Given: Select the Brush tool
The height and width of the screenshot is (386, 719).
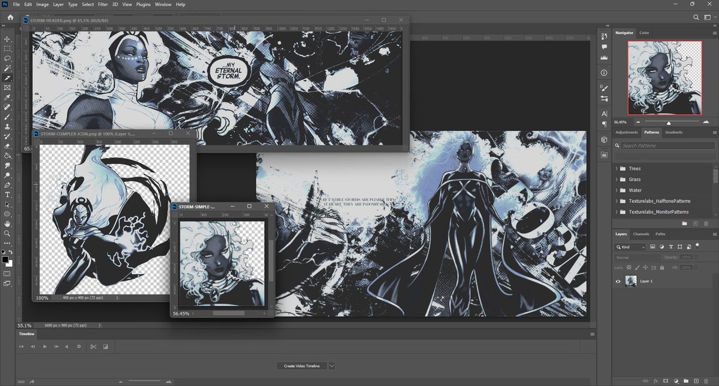Looking at the screenshot, I should click(7, 117).
